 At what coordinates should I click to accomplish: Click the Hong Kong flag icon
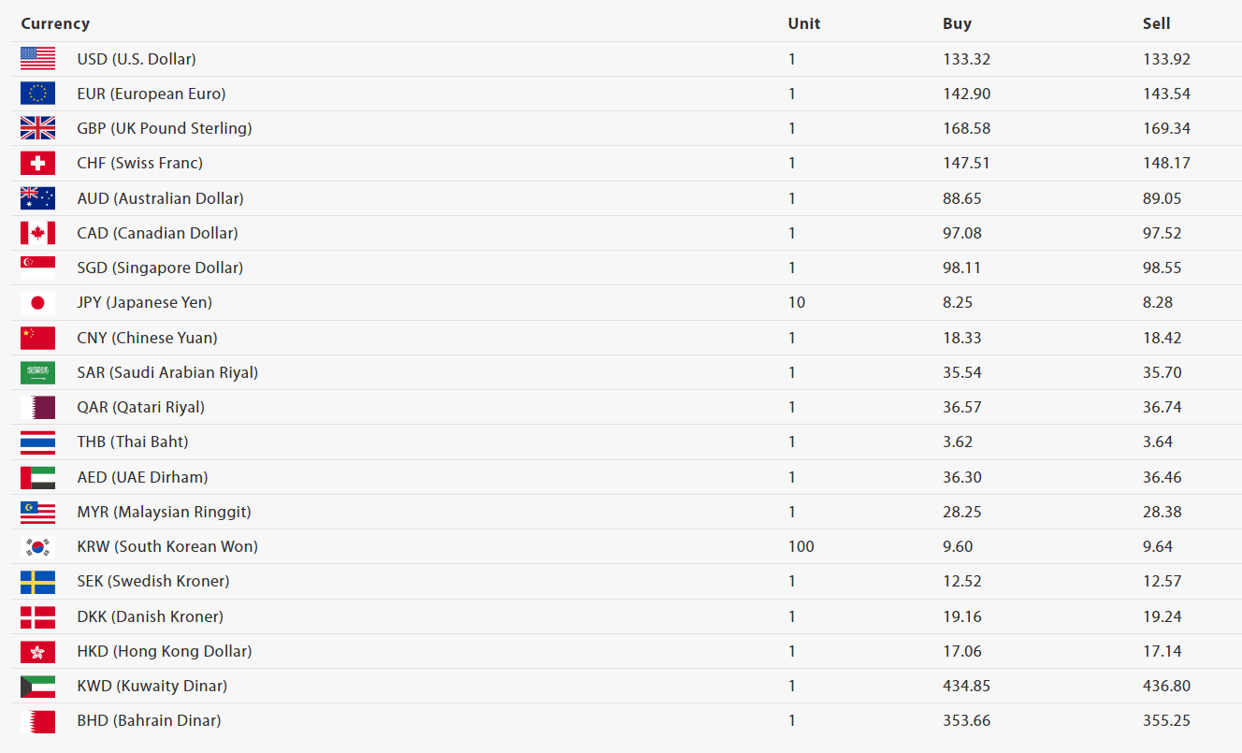click(x=37, y=651)
